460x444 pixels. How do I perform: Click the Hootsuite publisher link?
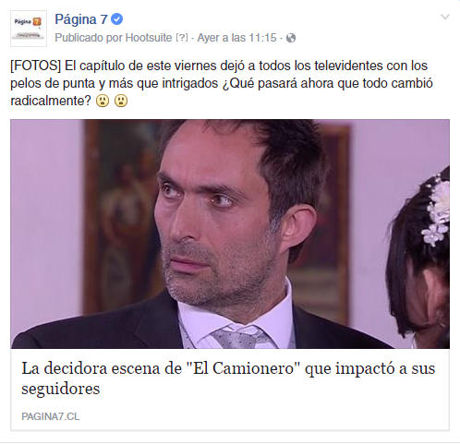click(149, 38)
